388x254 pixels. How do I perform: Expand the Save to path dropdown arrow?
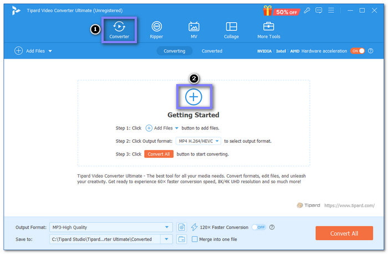[x=166, y=239]
